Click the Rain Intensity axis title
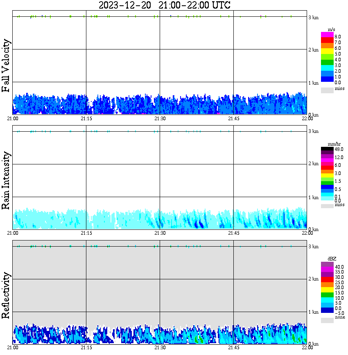This screenshot has height=355, width=348. point(6,180)
